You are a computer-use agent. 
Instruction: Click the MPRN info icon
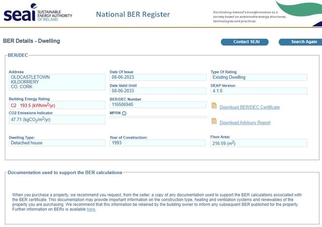pos(124,113)
